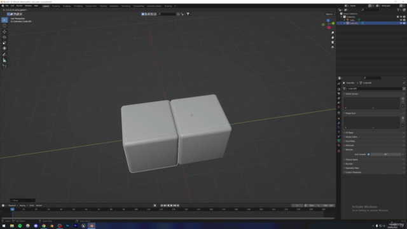The height and width of the screenshot is (229, 407).
Task: Expand the Geometry Data panel
Action: (352, 168)
